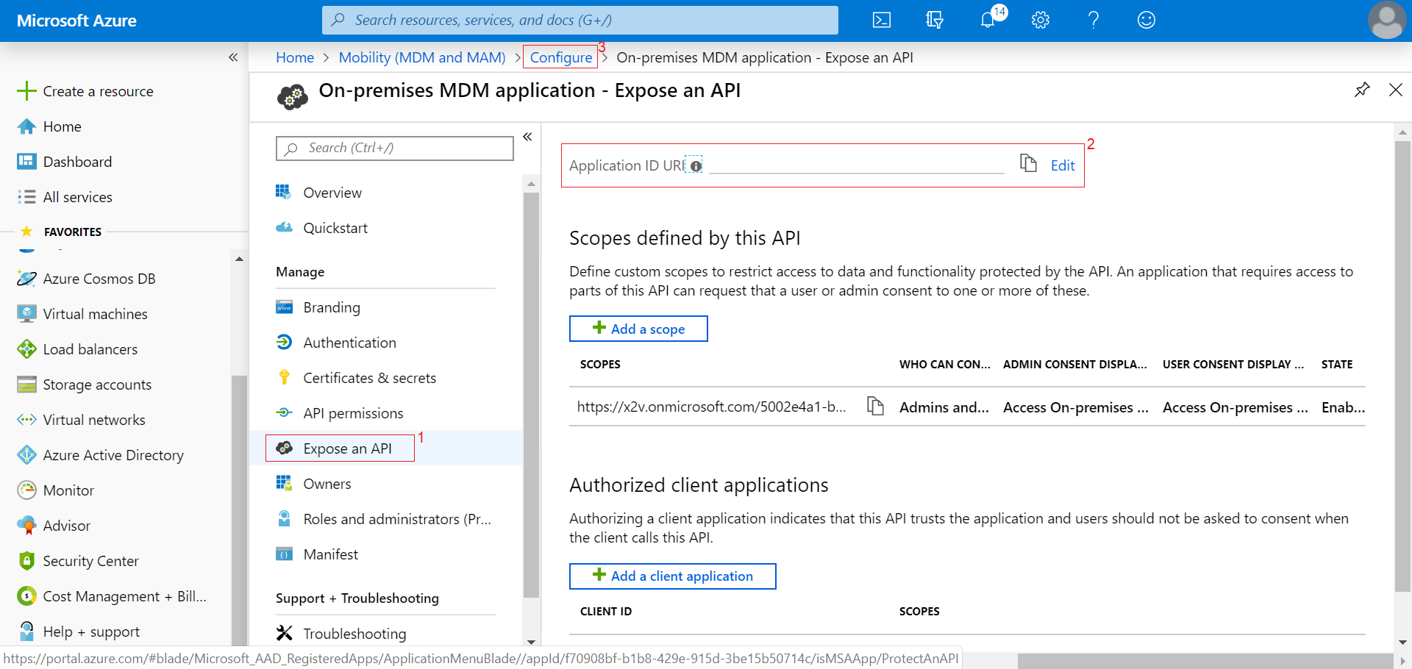Click the Application ID URI info icon
The width and height of the screenshot is (1412, 669).
click(x=696, y=166)
